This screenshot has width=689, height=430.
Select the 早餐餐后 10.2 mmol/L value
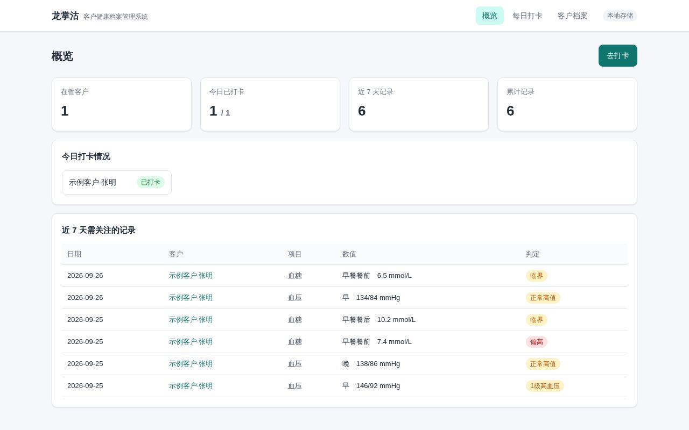pyautogui.click(x=379, y=320)
